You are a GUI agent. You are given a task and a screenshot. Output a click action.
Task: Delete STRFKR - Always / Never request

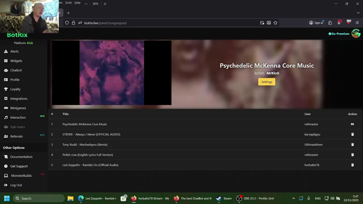point(353,134)
